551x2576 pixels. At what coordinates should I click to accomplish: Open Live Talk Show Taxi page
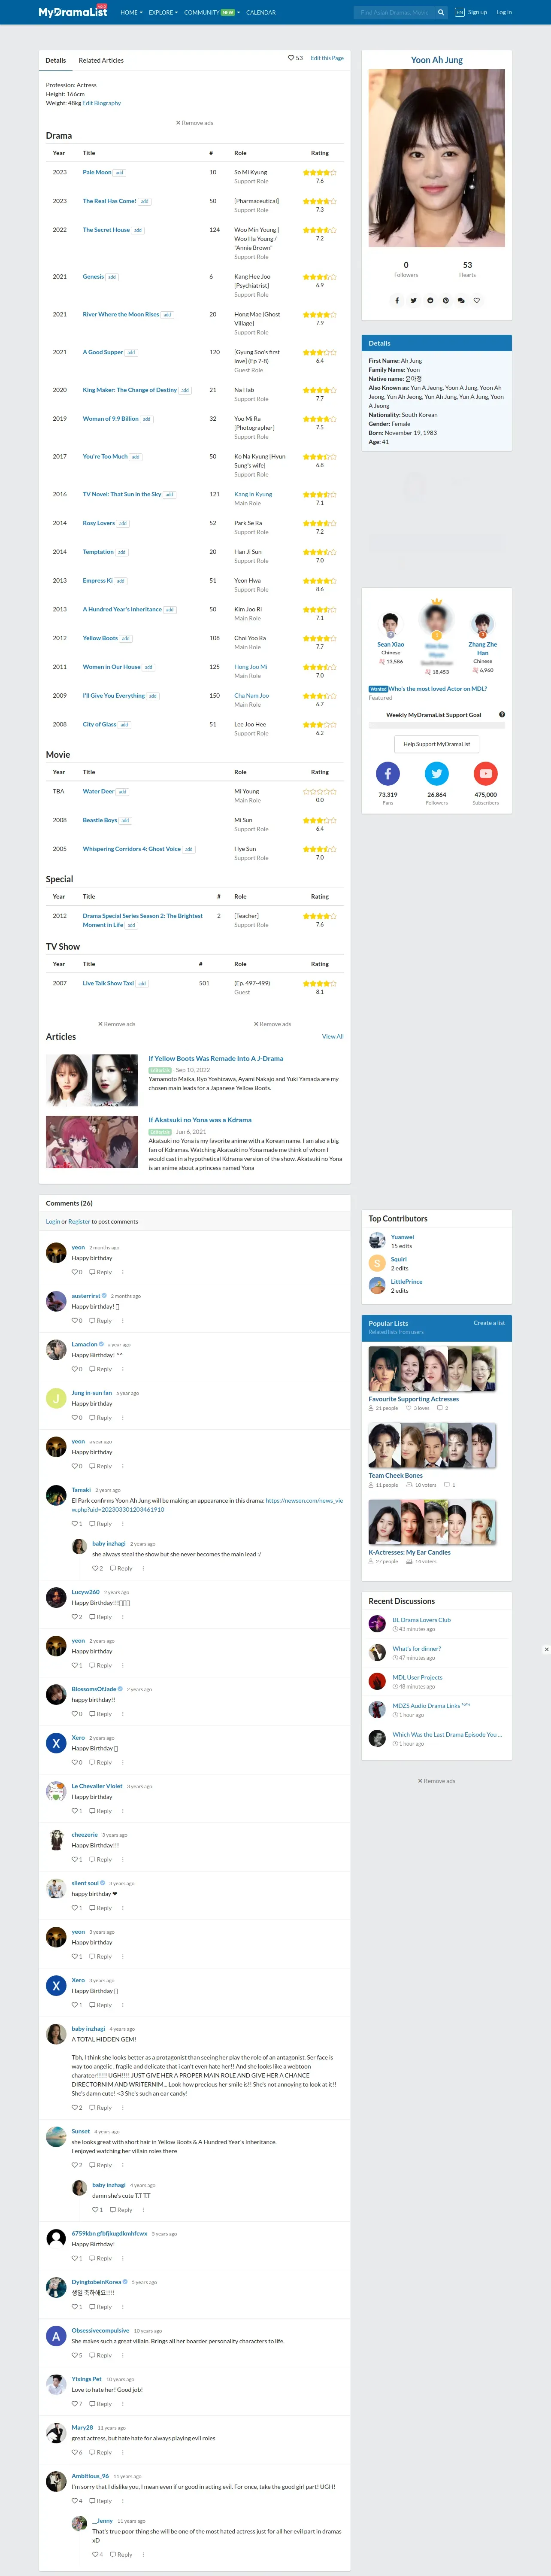click(108, 983)
